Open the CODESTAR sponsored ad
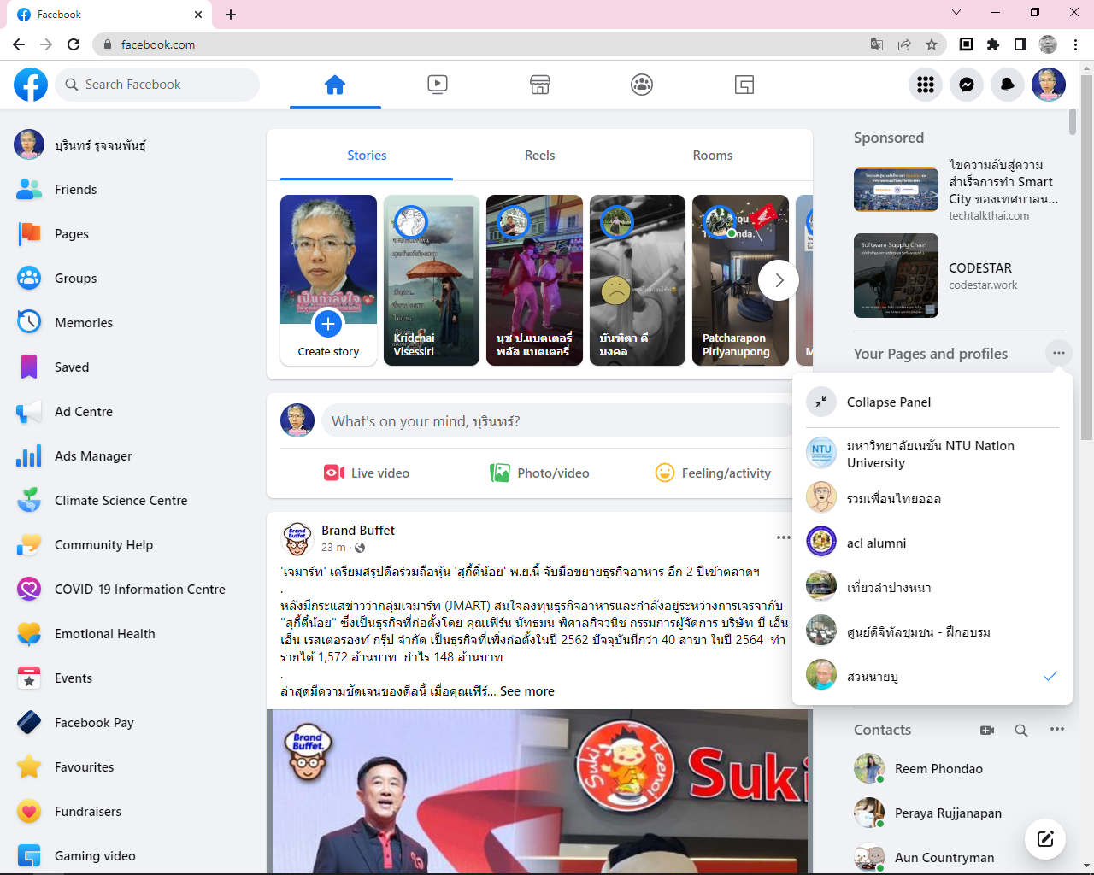 point(961,276)
